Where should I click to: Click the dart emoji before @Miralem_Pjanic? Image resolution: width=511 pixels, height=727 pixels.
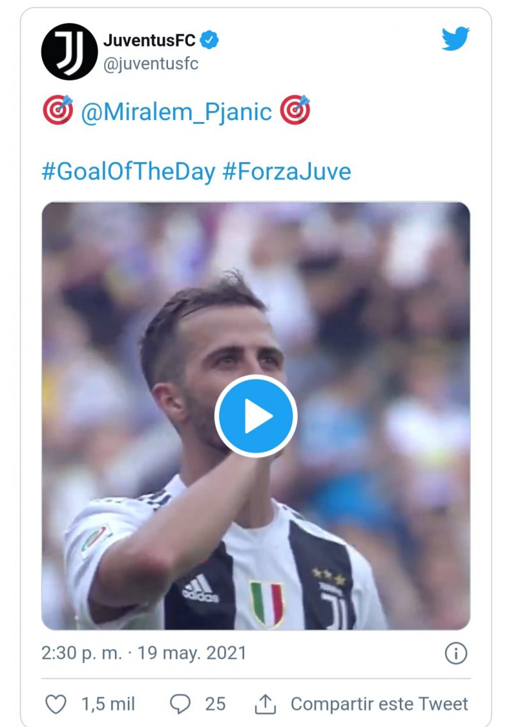tap(57, 111)
